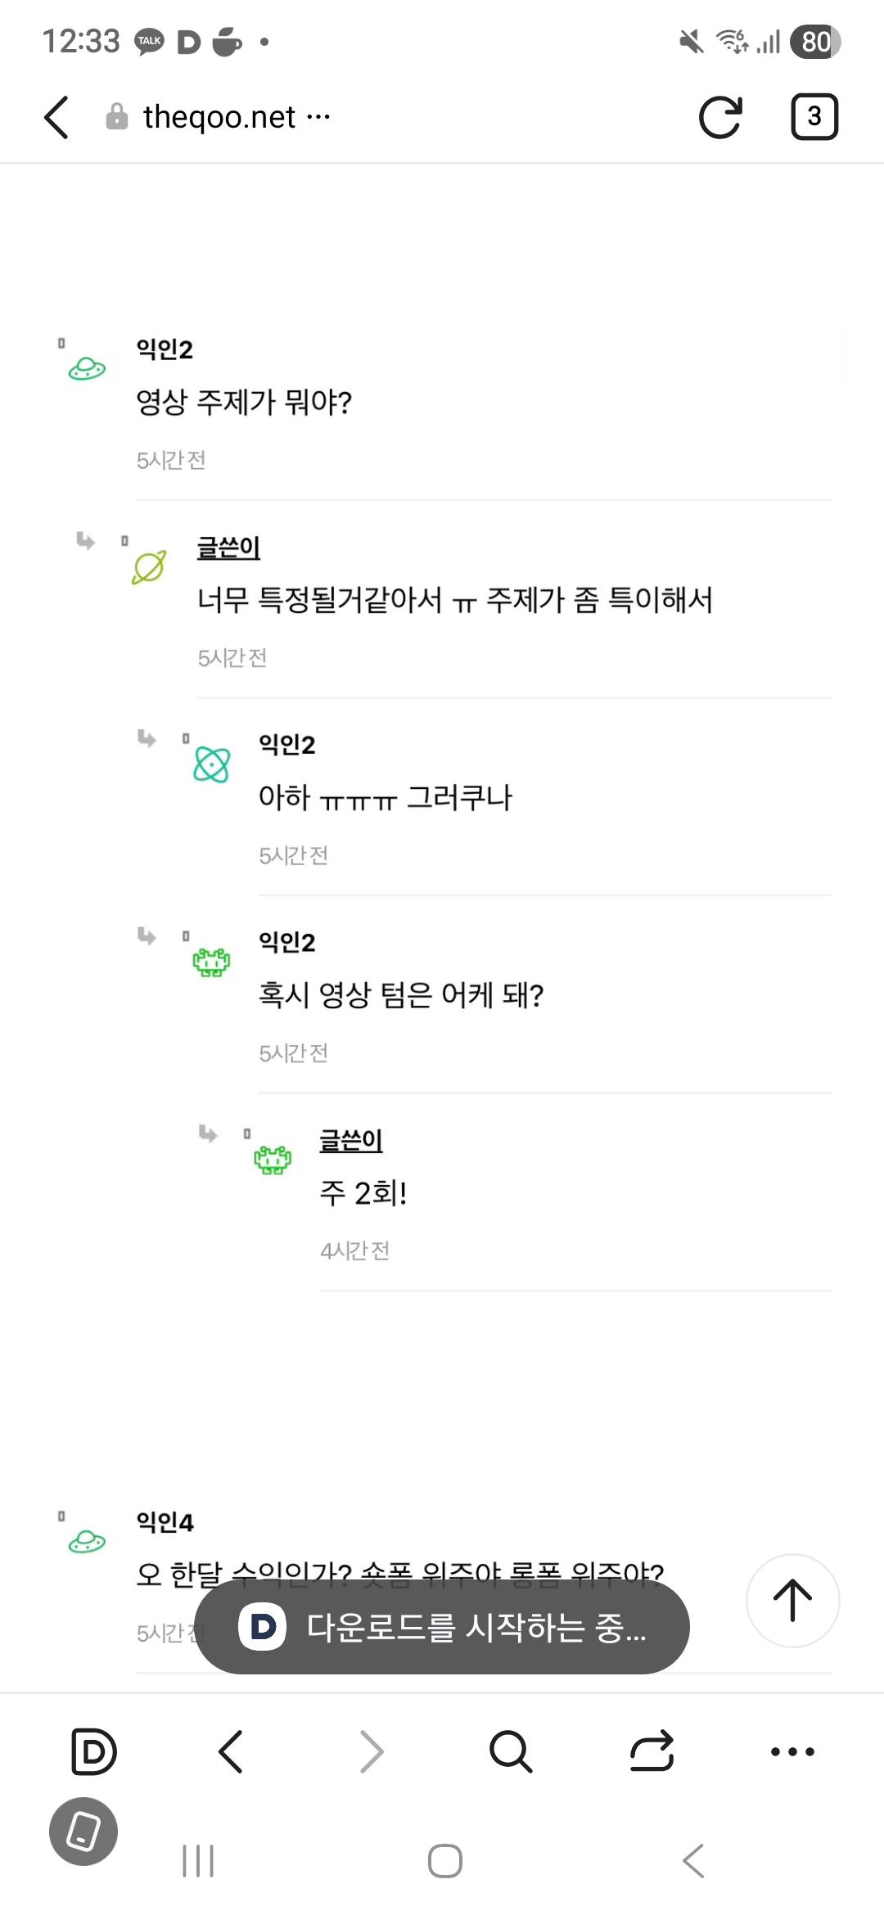Screen dimensions: 884x1915
Task: Open the tab switcher showing 3 tabs
Action: (814, 117)
